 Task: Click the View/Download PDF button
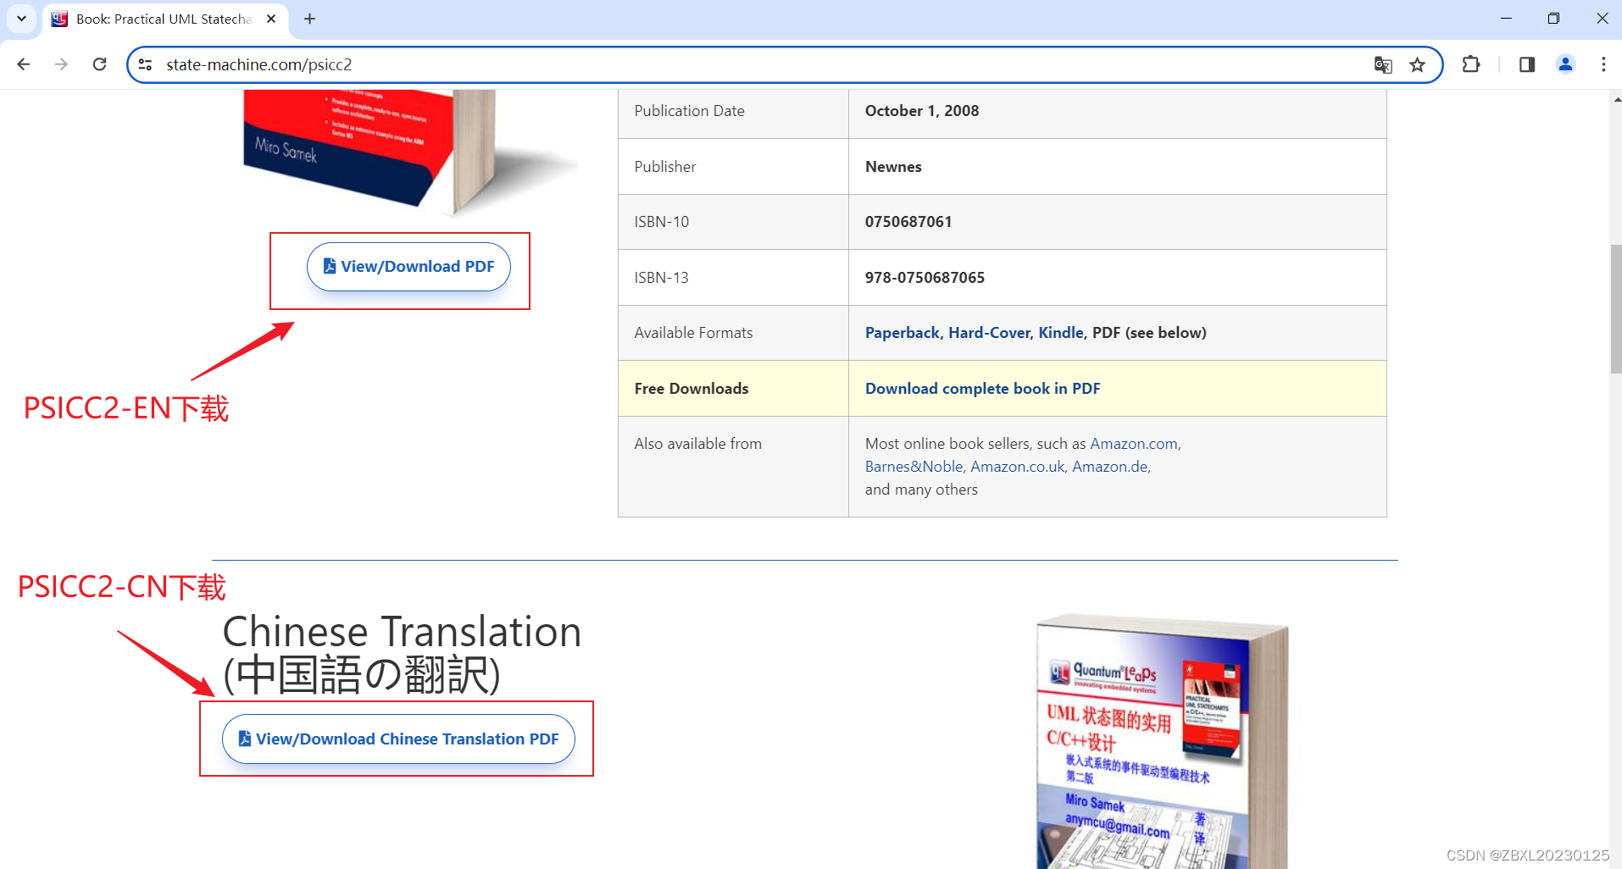[x=408, y=267]
